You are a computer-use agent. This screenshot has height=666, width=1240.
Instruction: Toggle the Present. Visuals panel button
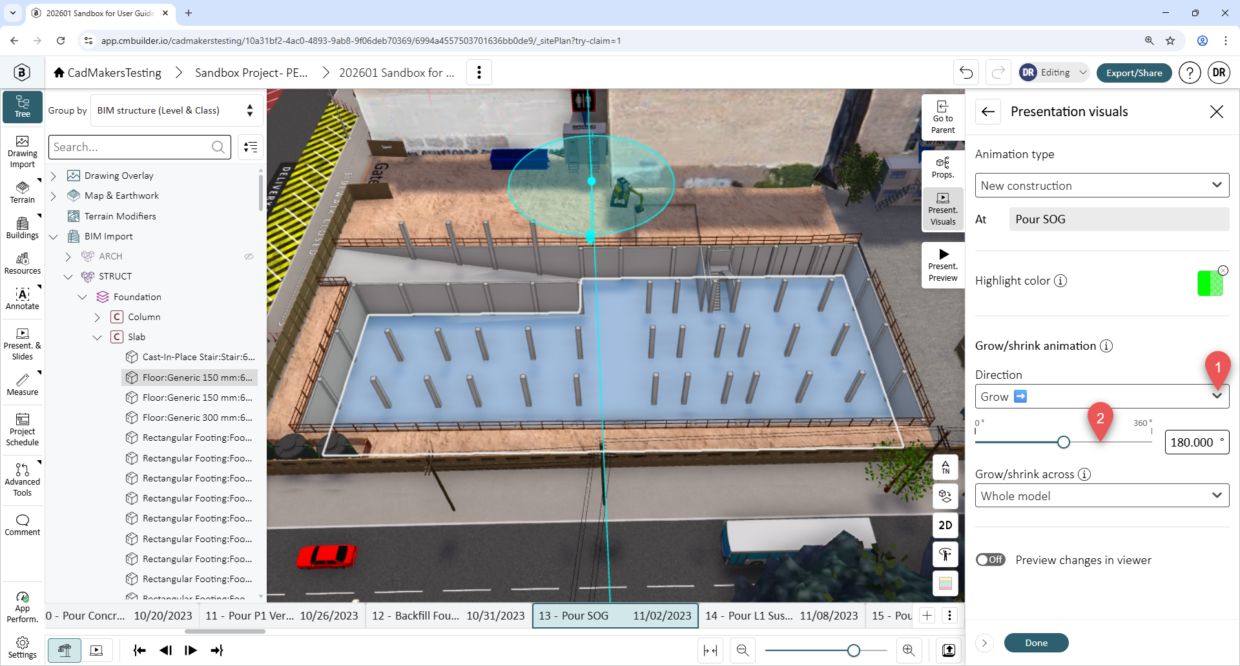943,209
